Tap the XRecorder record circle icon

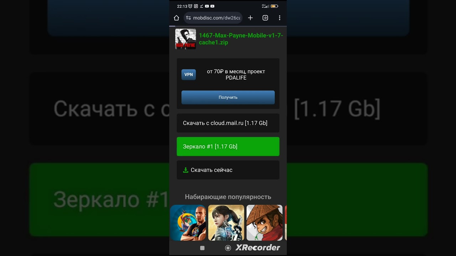tap(228, 248)
